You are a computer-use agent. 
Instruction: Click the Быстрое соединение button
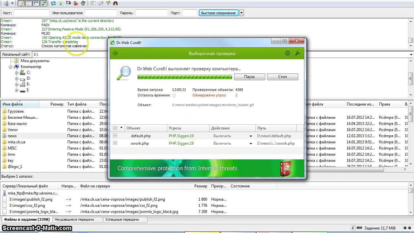[x=218, y=13]
